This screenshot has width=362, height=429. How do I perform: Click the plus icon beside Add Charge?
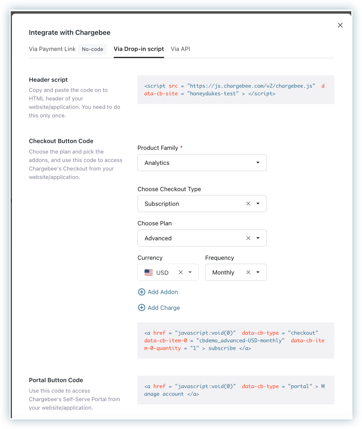[141, 307]
